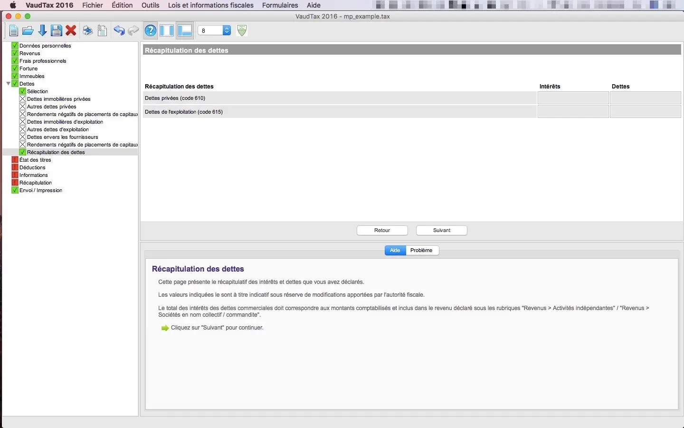Open an existing file with folder icon
This screenshot has height=428, width=684.
click(x=28, y=31)
